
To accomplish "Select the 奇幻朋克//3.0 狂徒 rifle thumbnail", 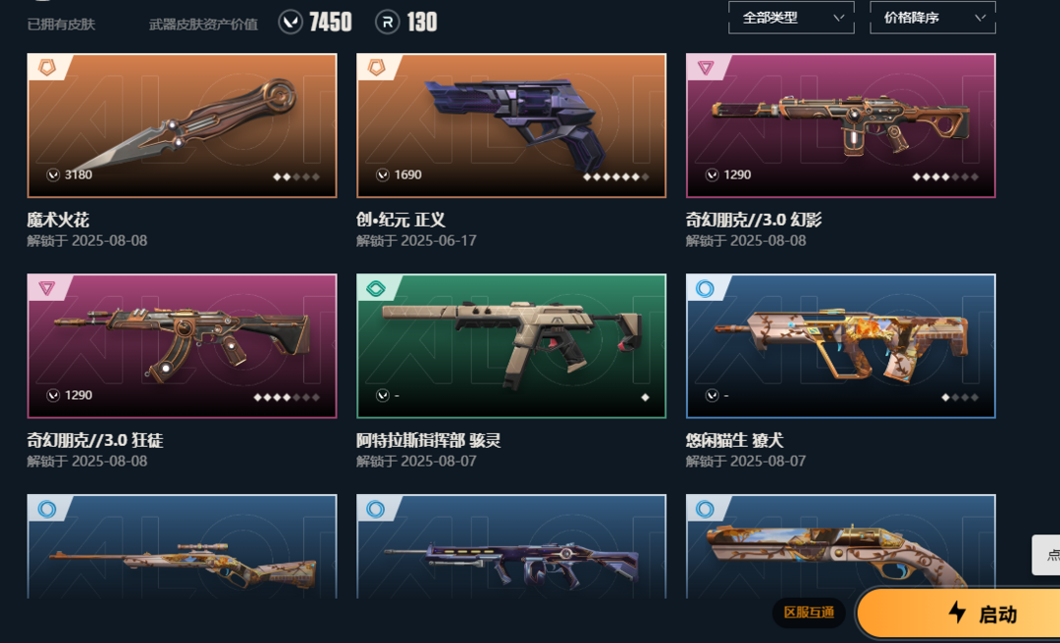I will click(x=182, y=346).
